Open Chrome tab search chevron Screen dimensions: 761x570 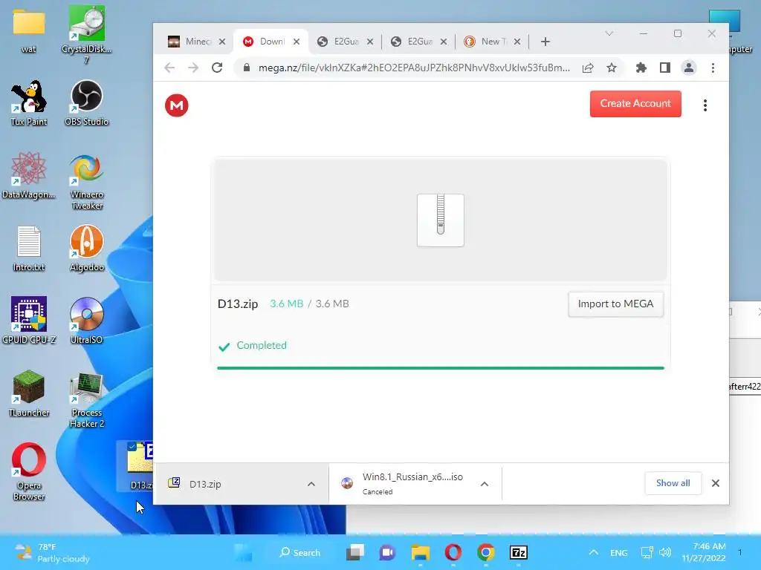click(609, 33)
